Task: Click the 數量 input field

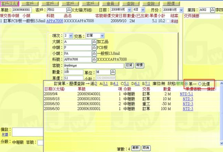Action: [x=73, y=72]
